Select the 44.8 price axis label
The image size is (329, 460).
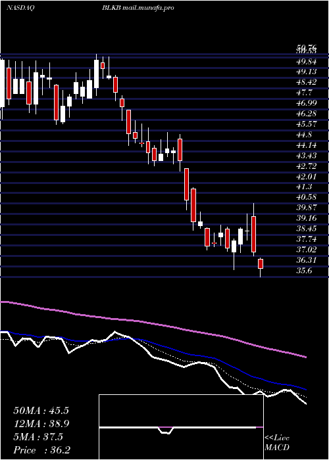[x=304, y=134]
